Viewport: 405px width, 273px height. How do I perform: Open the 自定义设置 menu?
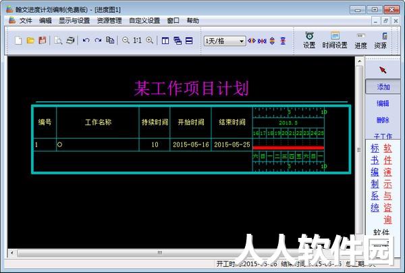(144, 21)
